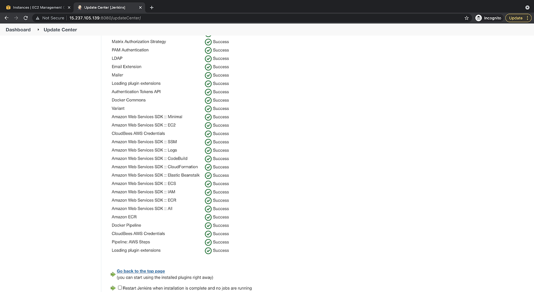Viewport: 534px width, 292px height.
Task: Click the Success check icon for Amazon ECR
Action: tap(208, 217)
